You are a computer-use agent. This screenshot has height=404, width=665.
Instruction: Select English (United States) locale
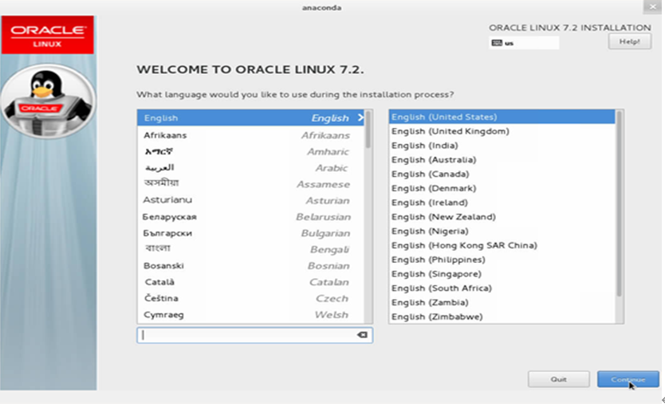coord(502,117)
